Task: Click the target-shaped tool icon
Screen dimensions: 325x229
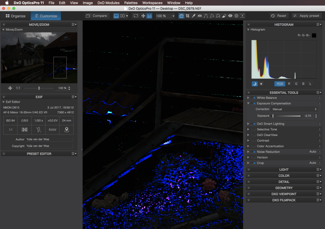Action: 236,16
